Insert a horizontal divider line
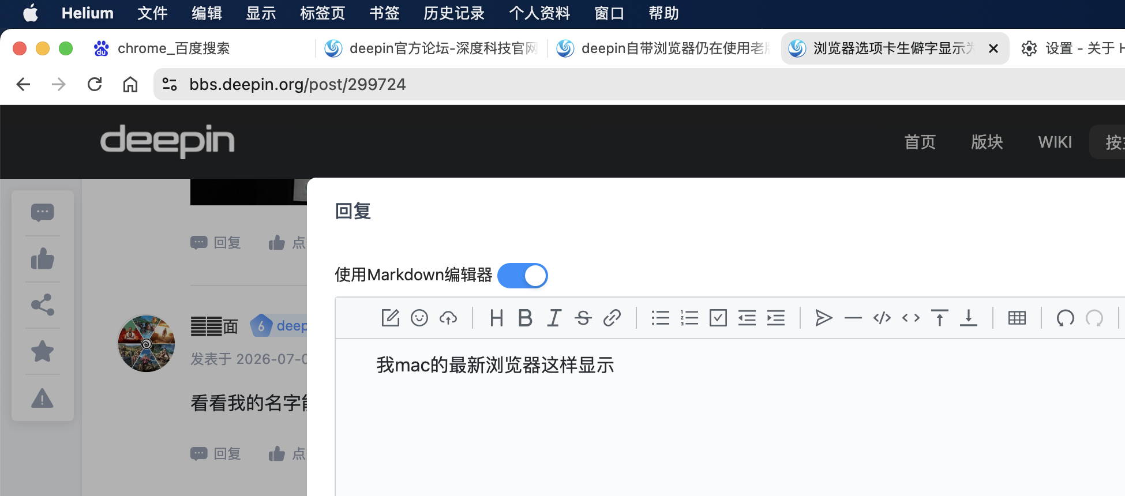 (853, 318)
